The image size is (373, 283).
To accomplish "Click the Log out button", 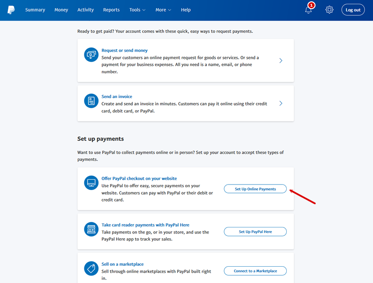I will pos(353,10).
